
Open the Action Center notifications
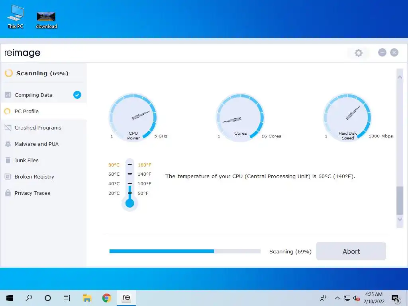coord(396,298)
